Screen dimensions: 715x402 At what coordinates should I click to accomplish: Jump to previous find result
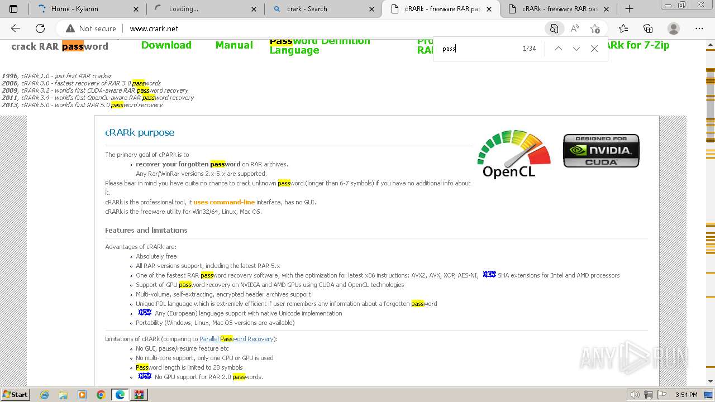tap(558, 49)
